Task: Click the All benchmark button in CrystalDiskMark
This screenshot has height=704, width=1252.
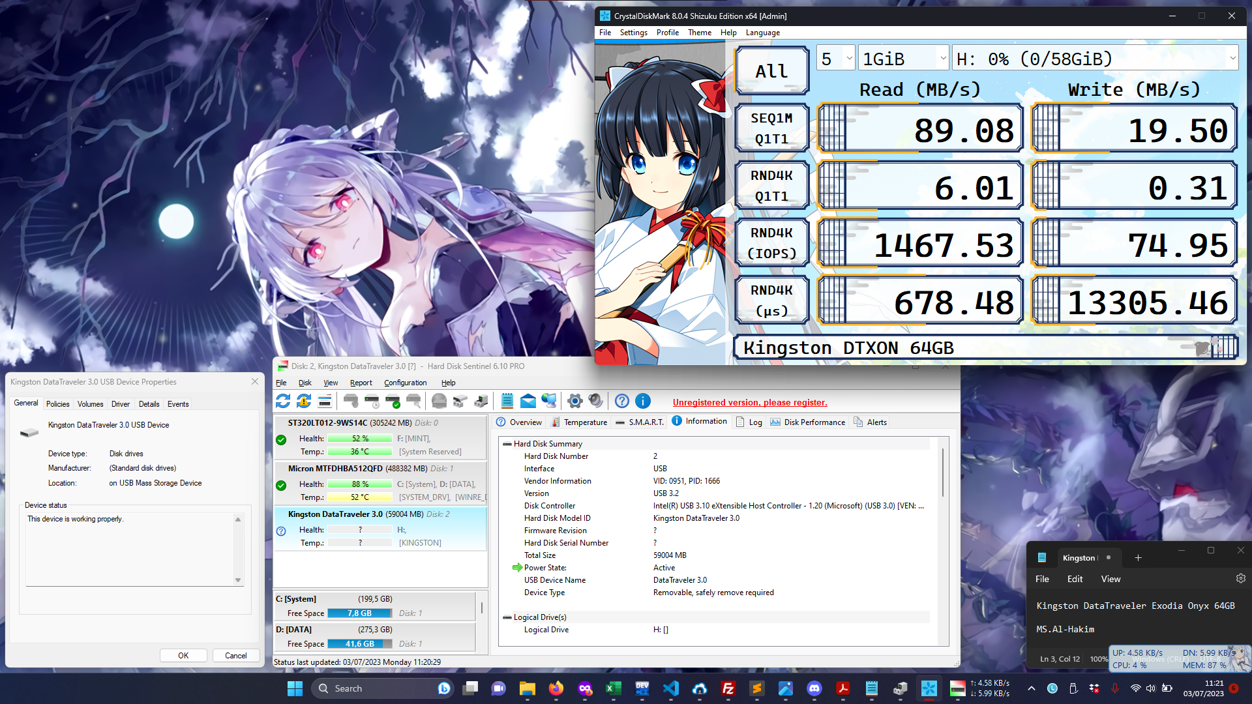Action: click(x=771, y=71)
